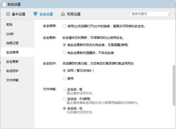The image size is (176, 129).
Task: Click text 安全模块及时更新，可保障您的QQ使用安全。
Action: pos(93,38)
